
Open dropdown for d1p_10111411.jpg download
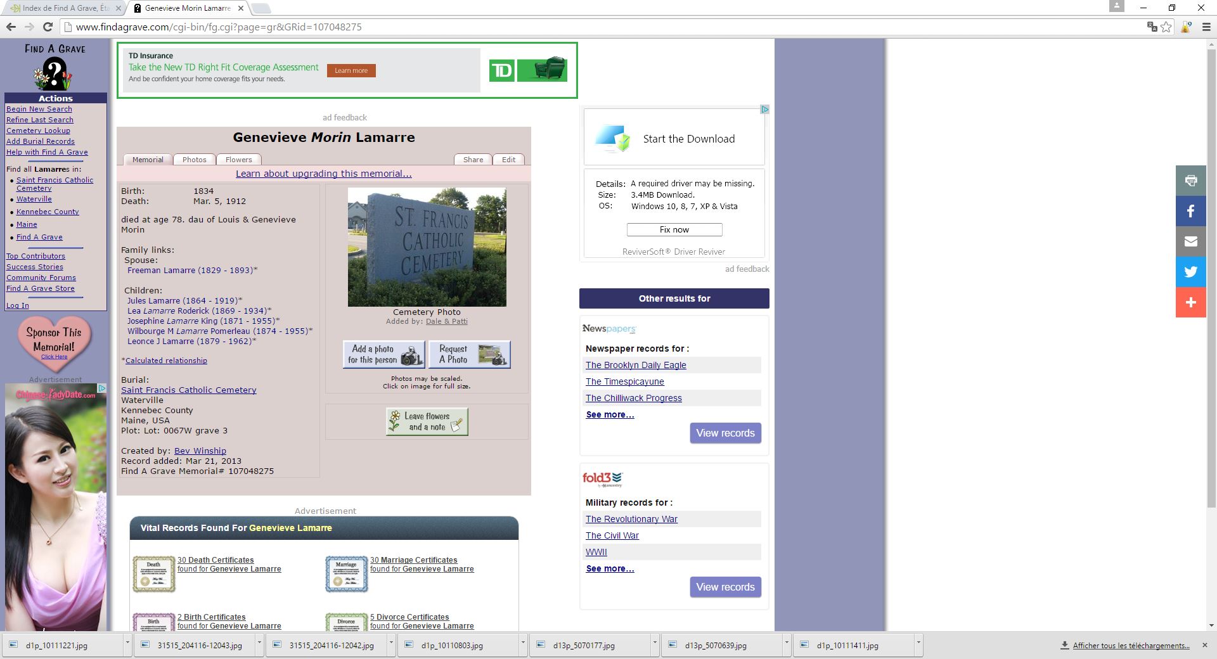[x=918, y=643]
